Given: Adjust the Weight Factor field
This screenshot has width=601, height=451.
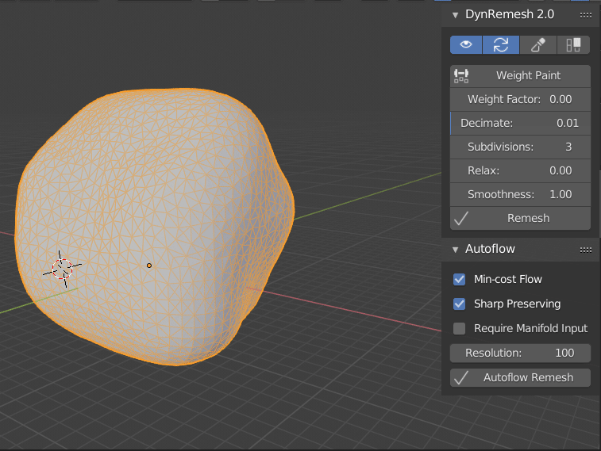Looking at the screenshot, I should tap(520, 99).
